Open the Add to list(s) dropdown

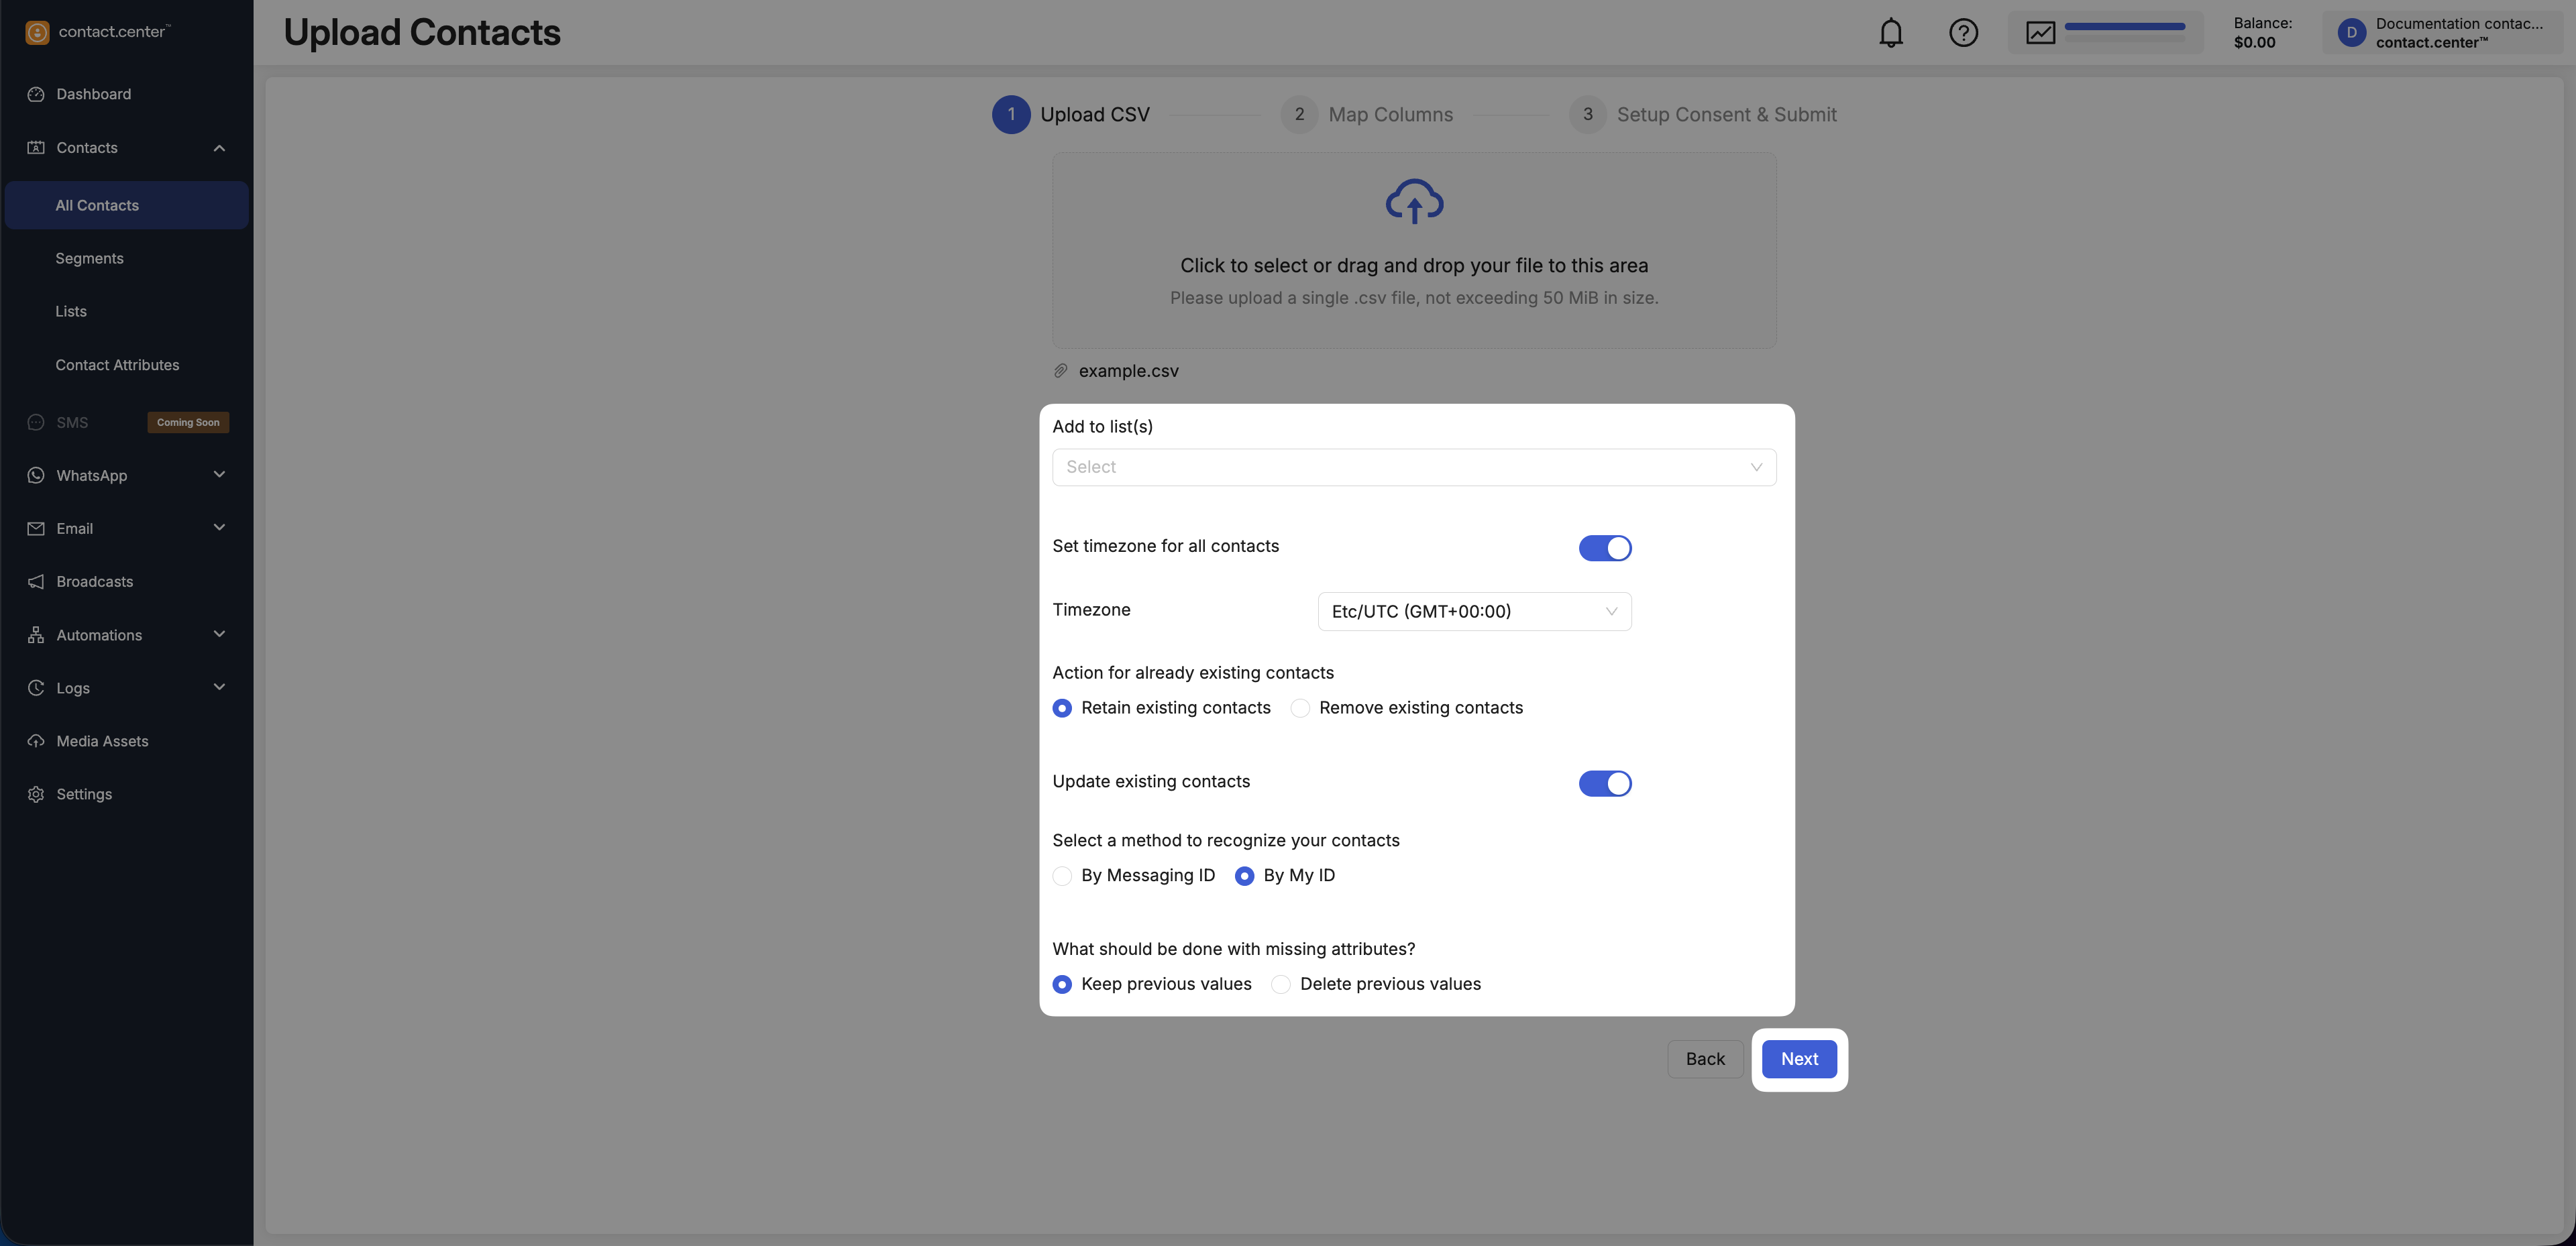pyautogui.click(x=1413, y=467)
